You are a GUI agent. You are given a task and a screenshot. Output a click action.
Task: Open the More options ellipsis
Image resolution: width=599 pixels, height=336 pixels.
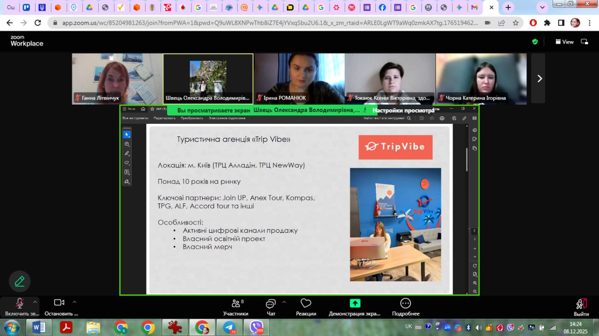tap(405, 307)
